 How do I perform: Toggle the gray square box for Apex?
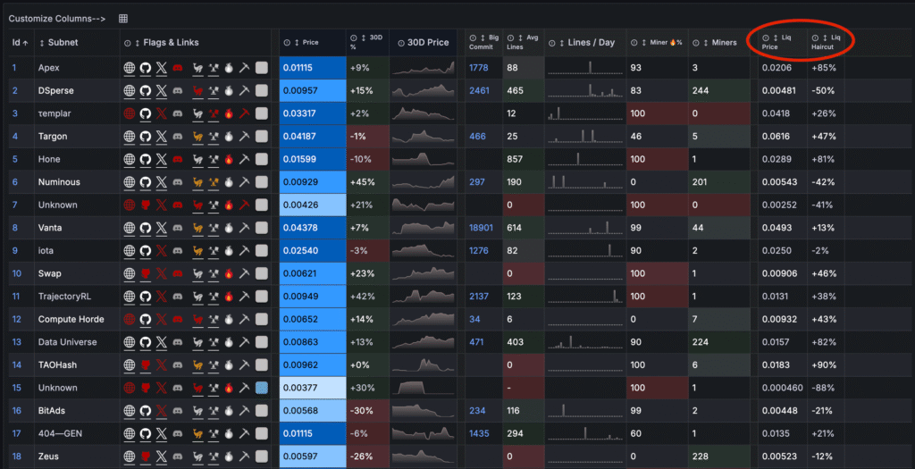coord(262,68)
